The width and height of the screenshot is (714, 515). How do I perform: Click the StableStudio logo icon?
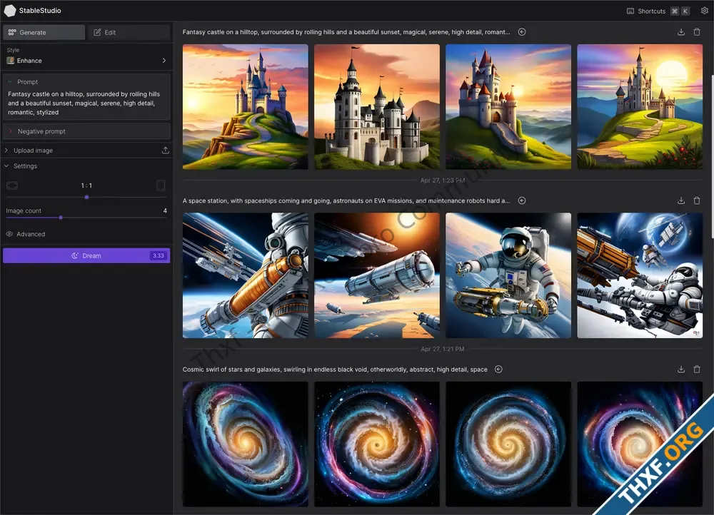coord(10,11)
